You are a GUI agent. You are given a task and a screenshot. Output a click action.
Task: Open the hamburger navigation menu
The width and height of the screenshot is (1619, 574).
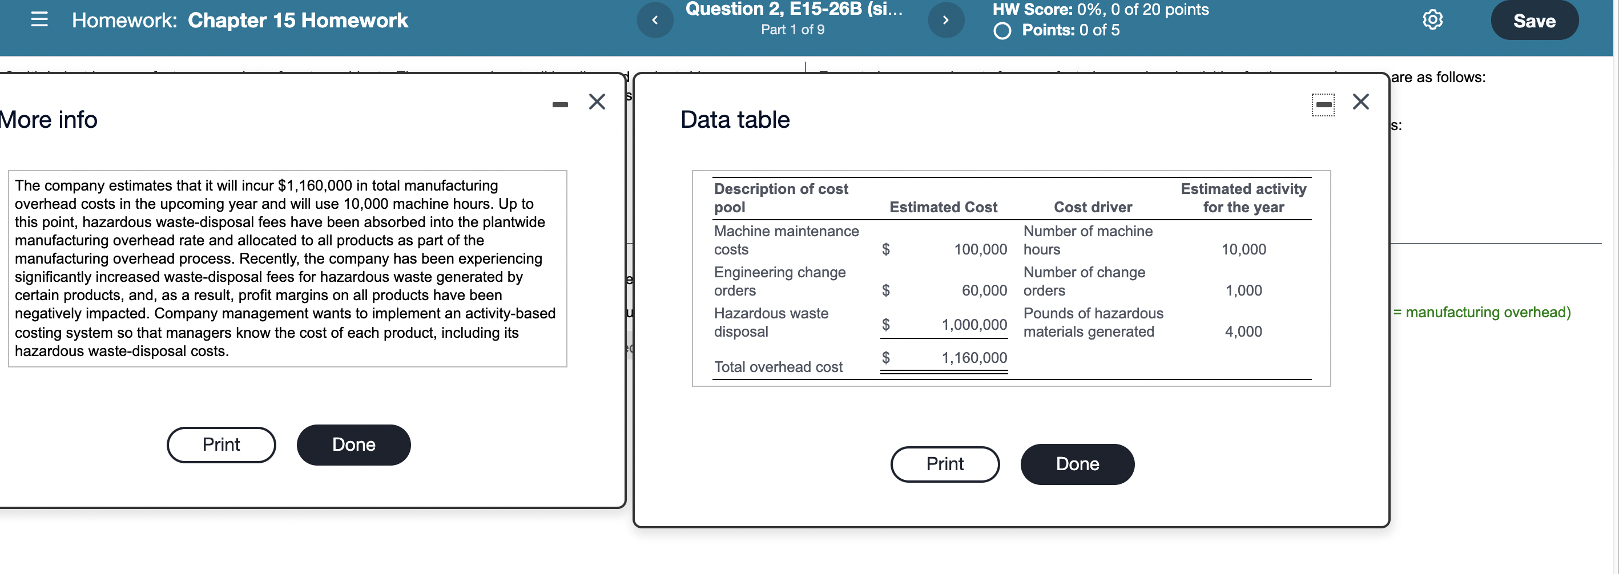pyautogui.click(x=39, y=19)
